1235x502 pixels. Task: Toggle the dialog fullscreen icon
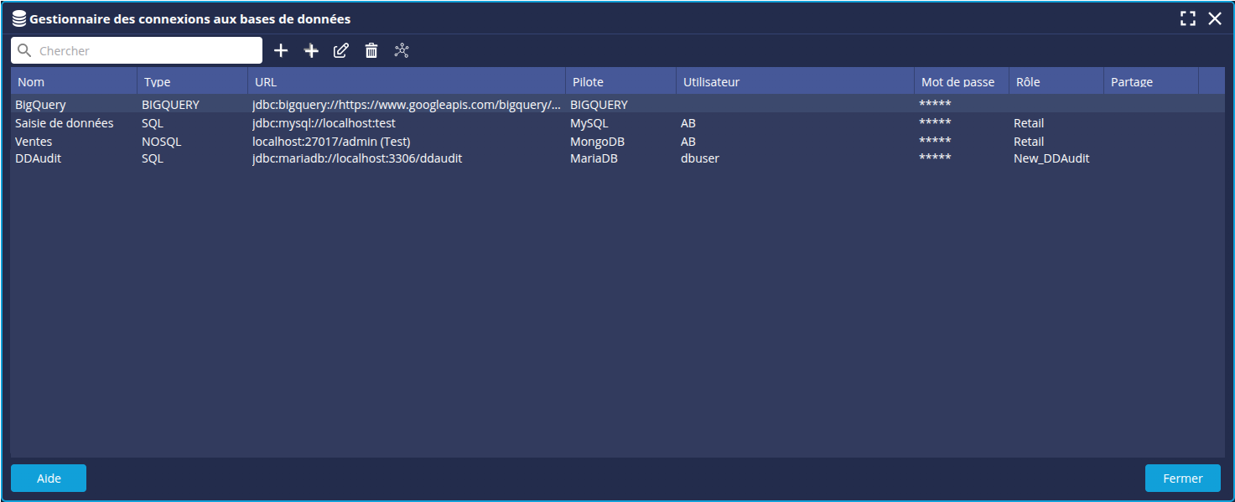point(1187,18)
